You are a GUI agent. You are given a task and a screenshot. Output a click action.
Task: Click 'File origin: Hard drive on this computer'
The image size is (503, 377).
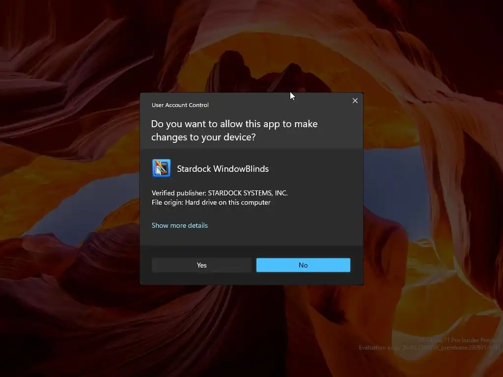[x=211, y=202]
